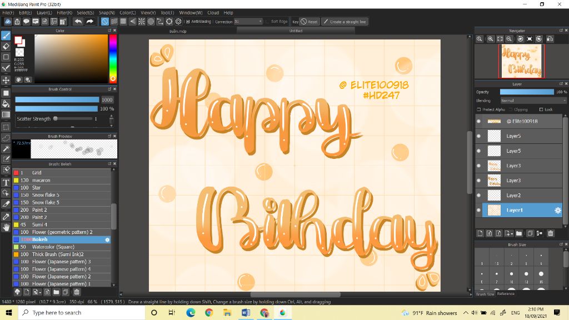
Task: Click zoom out icon in Navigator
Action: 509,39
